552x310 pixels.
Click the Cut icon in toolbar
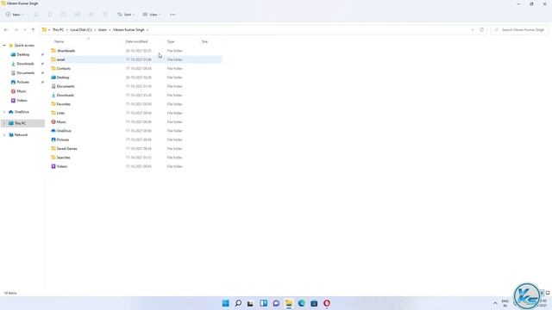[36, 15]
